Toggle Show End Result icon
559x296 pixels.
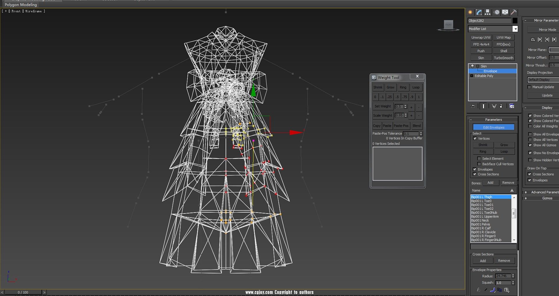[x=483, y=106]
